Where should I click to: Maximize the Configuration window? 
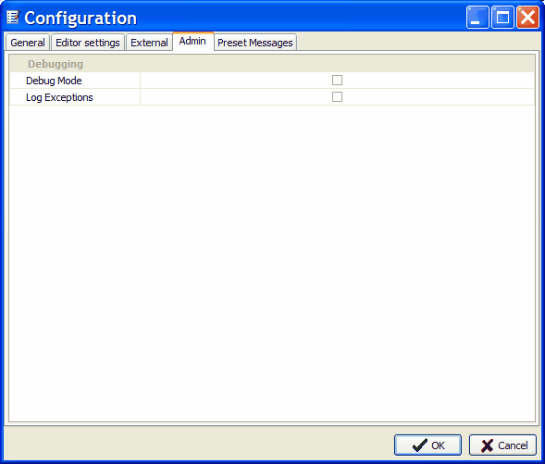click(502, 17)
